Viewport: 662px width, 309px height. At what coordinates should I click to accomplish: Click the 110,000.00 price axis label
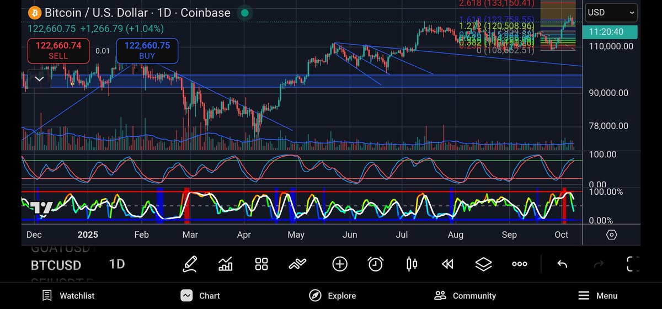click(611, 46)
